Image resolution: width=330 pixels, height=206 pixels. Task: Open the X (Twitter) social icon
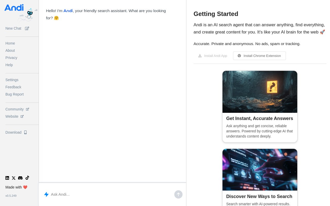click(x=14, y=178)
